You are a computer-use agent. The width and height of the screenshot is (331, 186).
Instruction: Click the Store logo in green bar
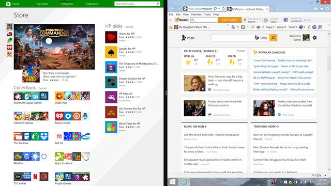coord(8,4)
